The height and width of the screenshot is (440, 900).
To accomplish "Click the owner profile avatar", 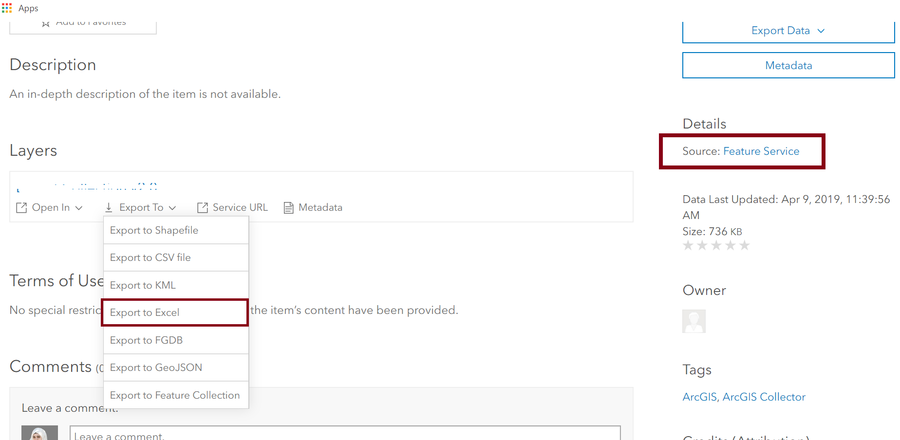I will tap(694, 321).
